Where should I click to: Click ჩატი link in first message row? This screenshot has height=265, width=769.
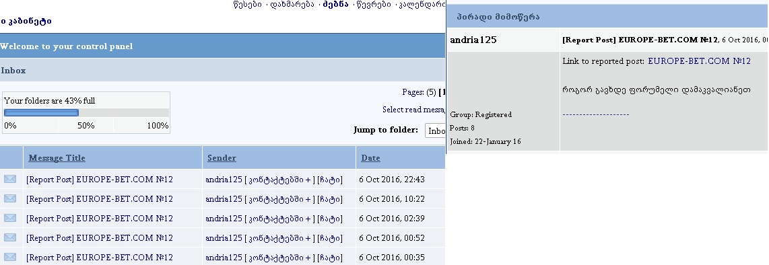[x=329, y=180]
